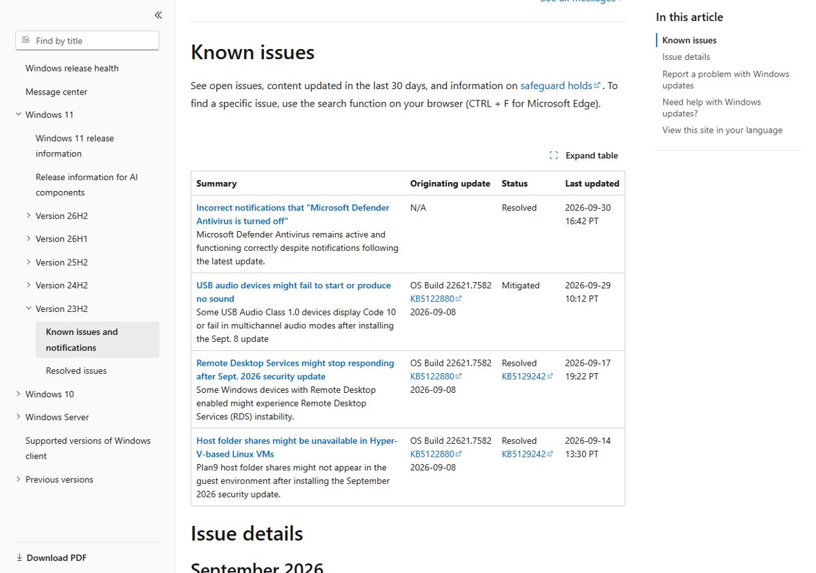The image size is (816, 573).
Task: Expand the Windows Server node
Action: pyautogui.click(x=18, y=417)
